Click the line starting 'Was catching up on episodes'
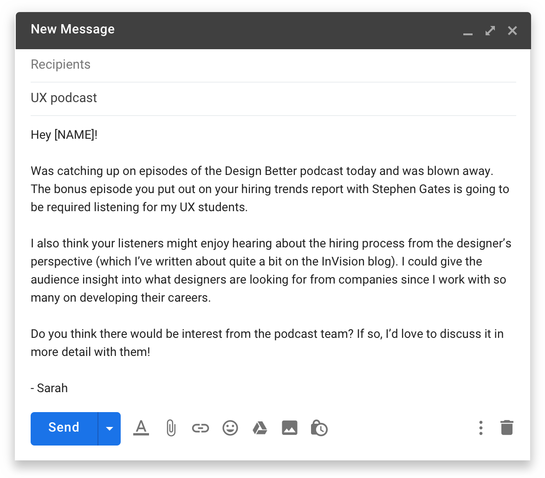Image resolution: width=545 pixels, height=478 pixels. point(262,171)
